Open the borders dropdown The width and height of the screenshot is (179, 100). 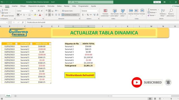pos(32,15)
